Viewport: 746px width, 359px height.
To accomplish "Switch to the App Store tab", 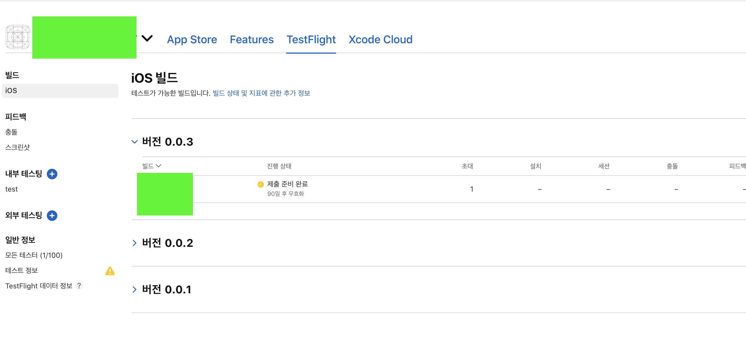I will pos(192,40).
